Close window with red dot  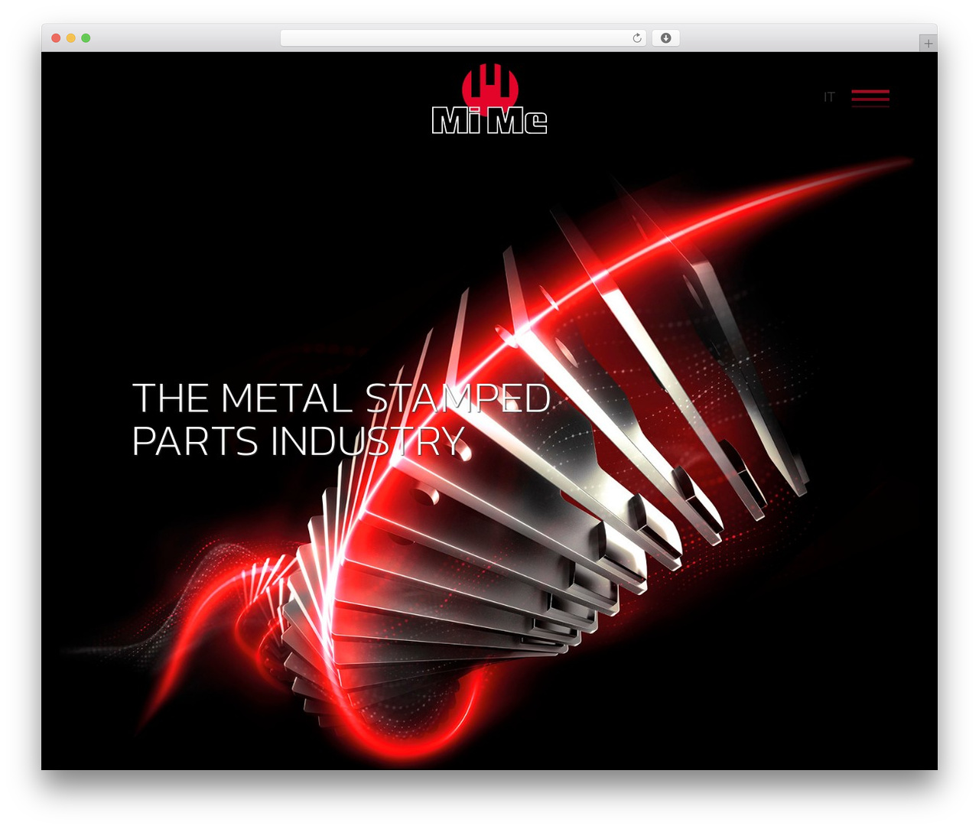click(x=56, y=38)
